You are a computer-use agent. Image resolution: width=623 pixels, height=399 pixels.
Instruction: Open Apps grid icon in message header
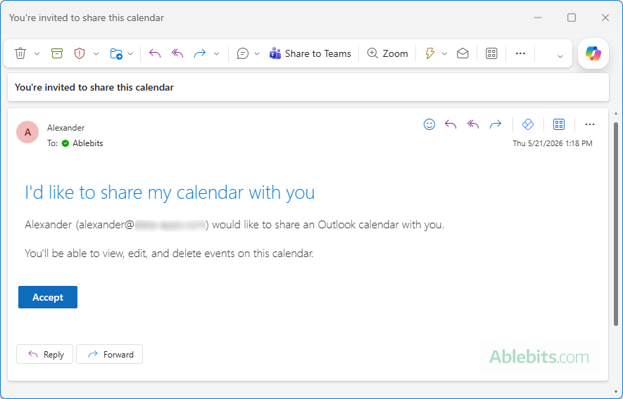pyautogui.click(x=559, y=124)
